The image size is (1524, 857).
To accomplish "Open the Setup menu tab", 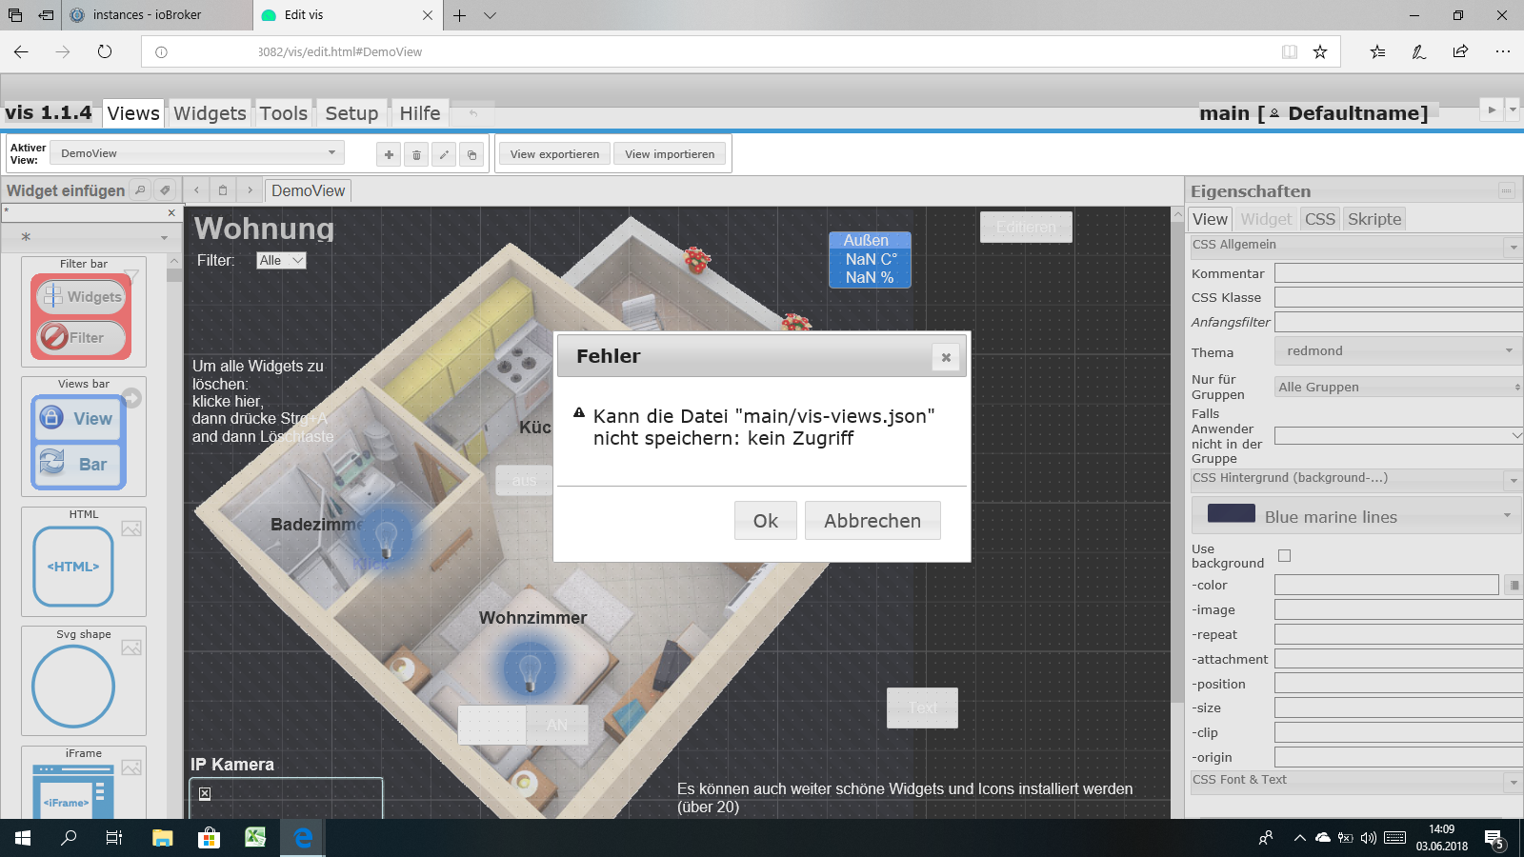I will 351,113.
